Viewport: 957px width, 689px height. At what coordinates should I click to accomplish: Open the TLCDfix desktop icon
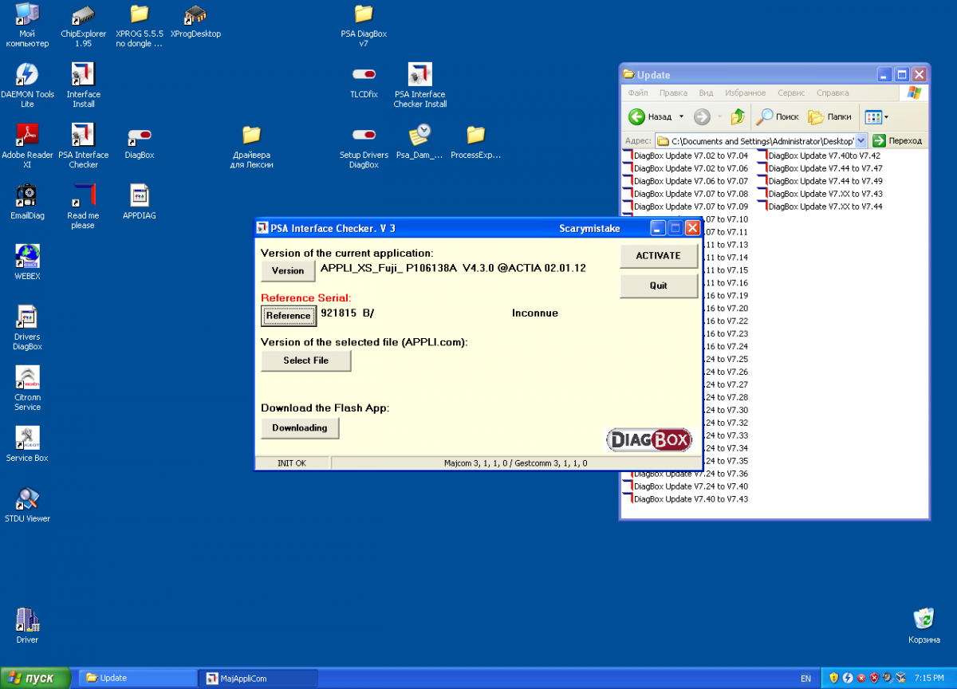(x=364, y=75)
